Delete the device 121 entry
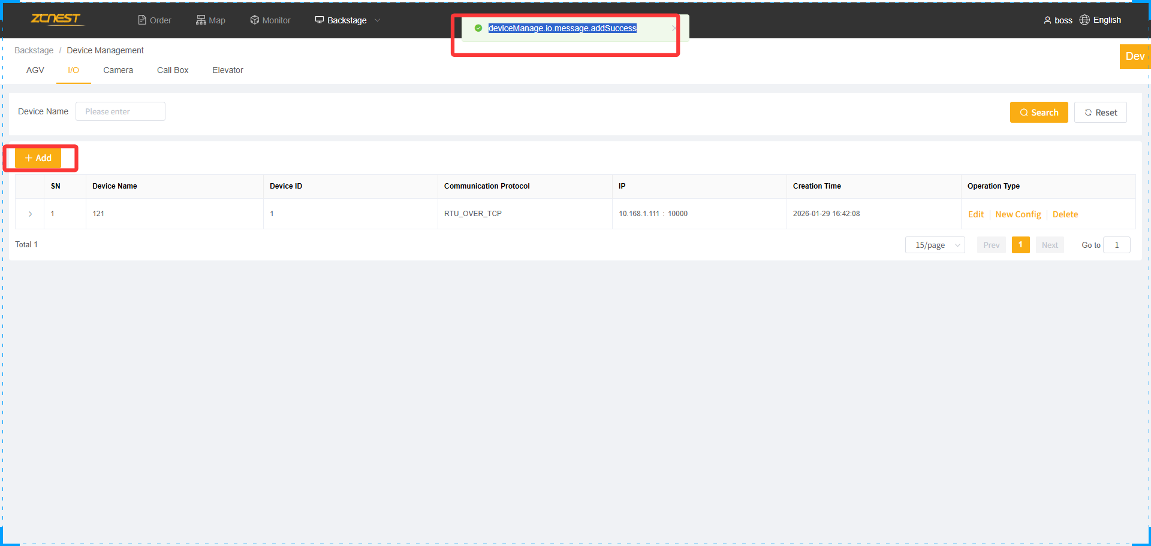 coord(1065,214)
